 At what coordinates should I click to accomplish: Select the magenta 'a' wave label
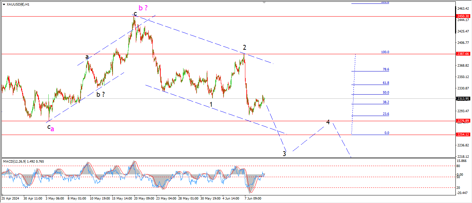click(53, 129)
